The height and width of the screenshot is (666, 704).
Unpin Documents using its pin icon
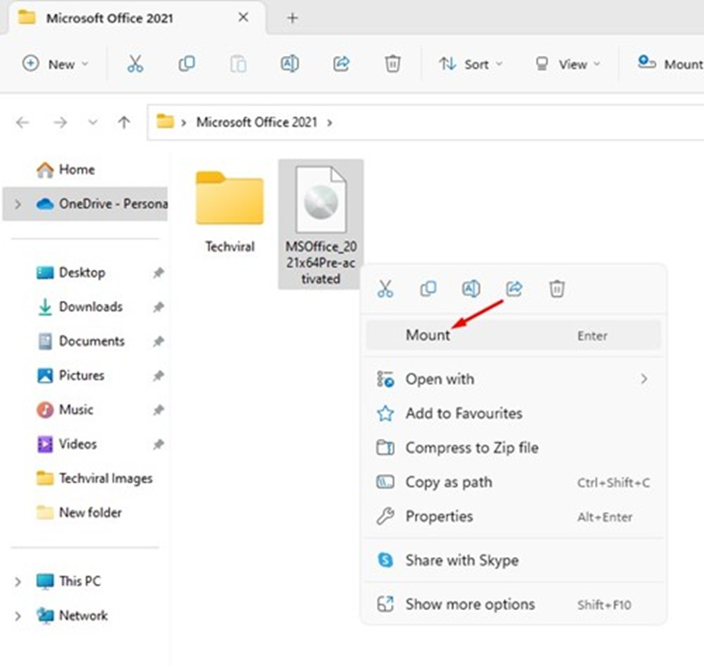pyautogui.click(x=158, y=342)
